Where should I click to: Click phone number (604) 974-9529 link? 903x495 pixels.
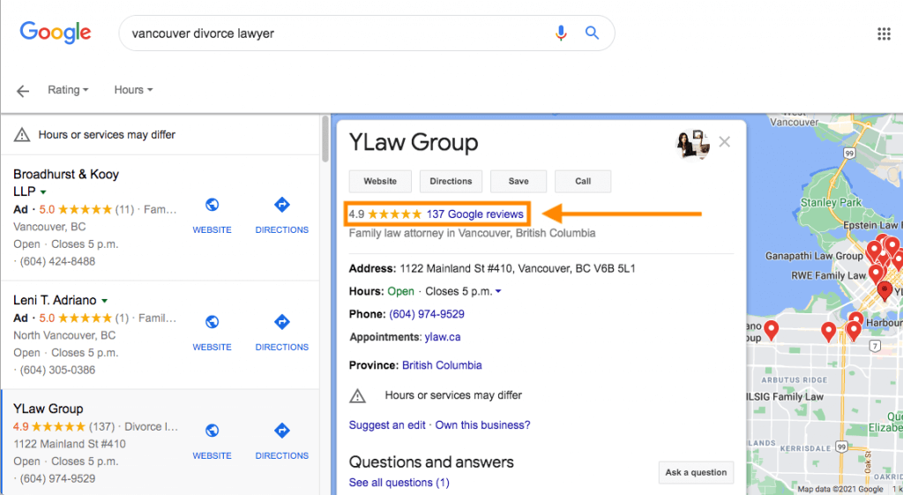click(427, 314)
